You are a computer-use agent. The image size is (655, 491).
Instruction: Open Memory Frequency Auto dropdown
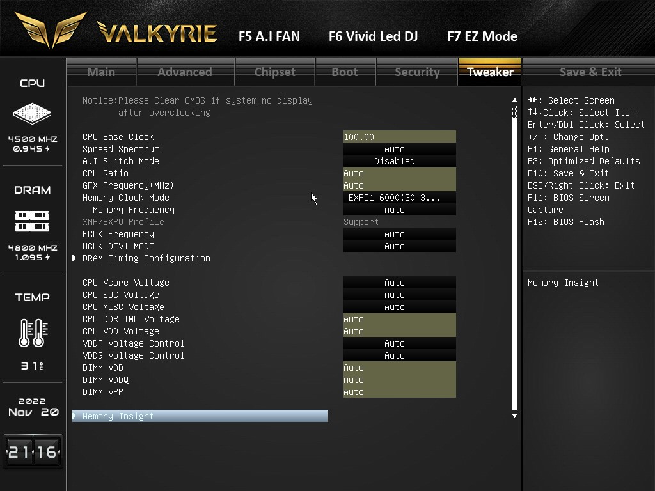click(x=400, y=210)
